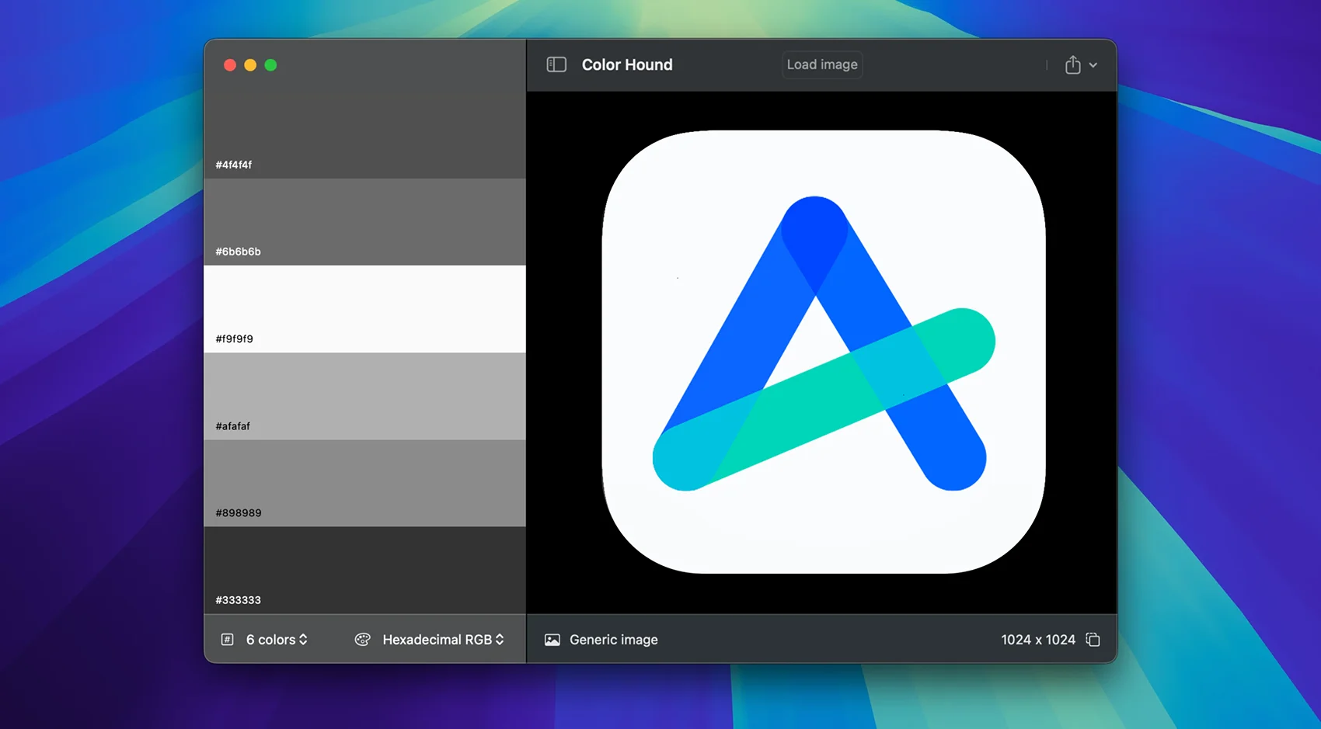Click the green full-screen window button

270,65
